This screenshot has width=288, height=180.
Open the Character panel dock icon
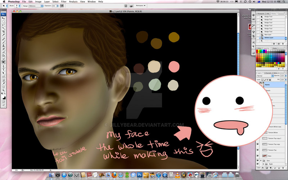click(x=253, y=42)
